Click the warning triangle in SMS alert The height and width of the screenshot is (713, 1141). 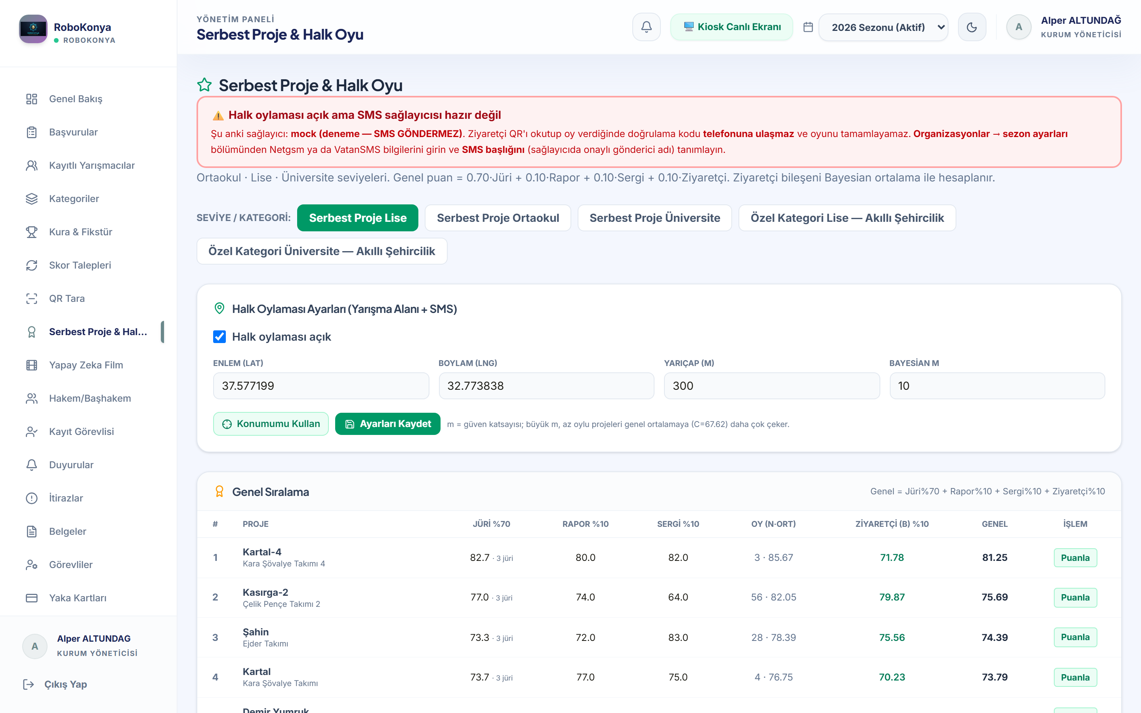click(218, 116)
